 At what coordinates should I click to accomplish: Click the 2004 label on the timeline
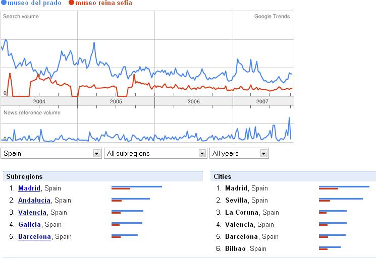(39, 101)
